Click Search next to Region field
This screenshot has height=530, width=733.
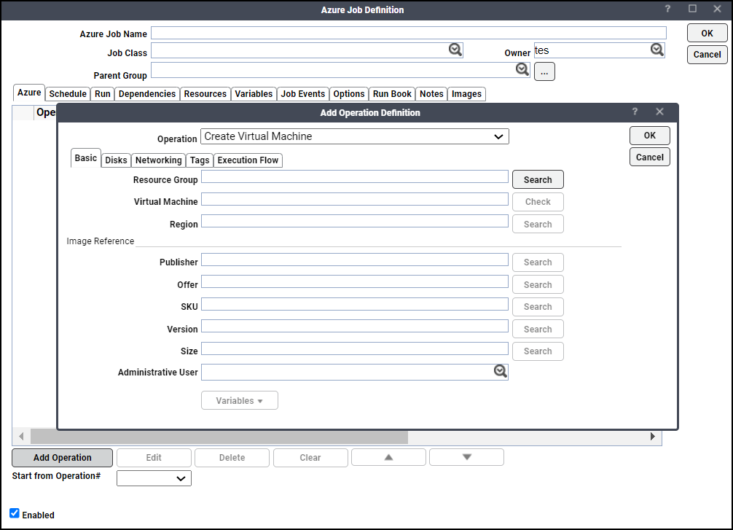pyautogui.click(x=538, y=224)
